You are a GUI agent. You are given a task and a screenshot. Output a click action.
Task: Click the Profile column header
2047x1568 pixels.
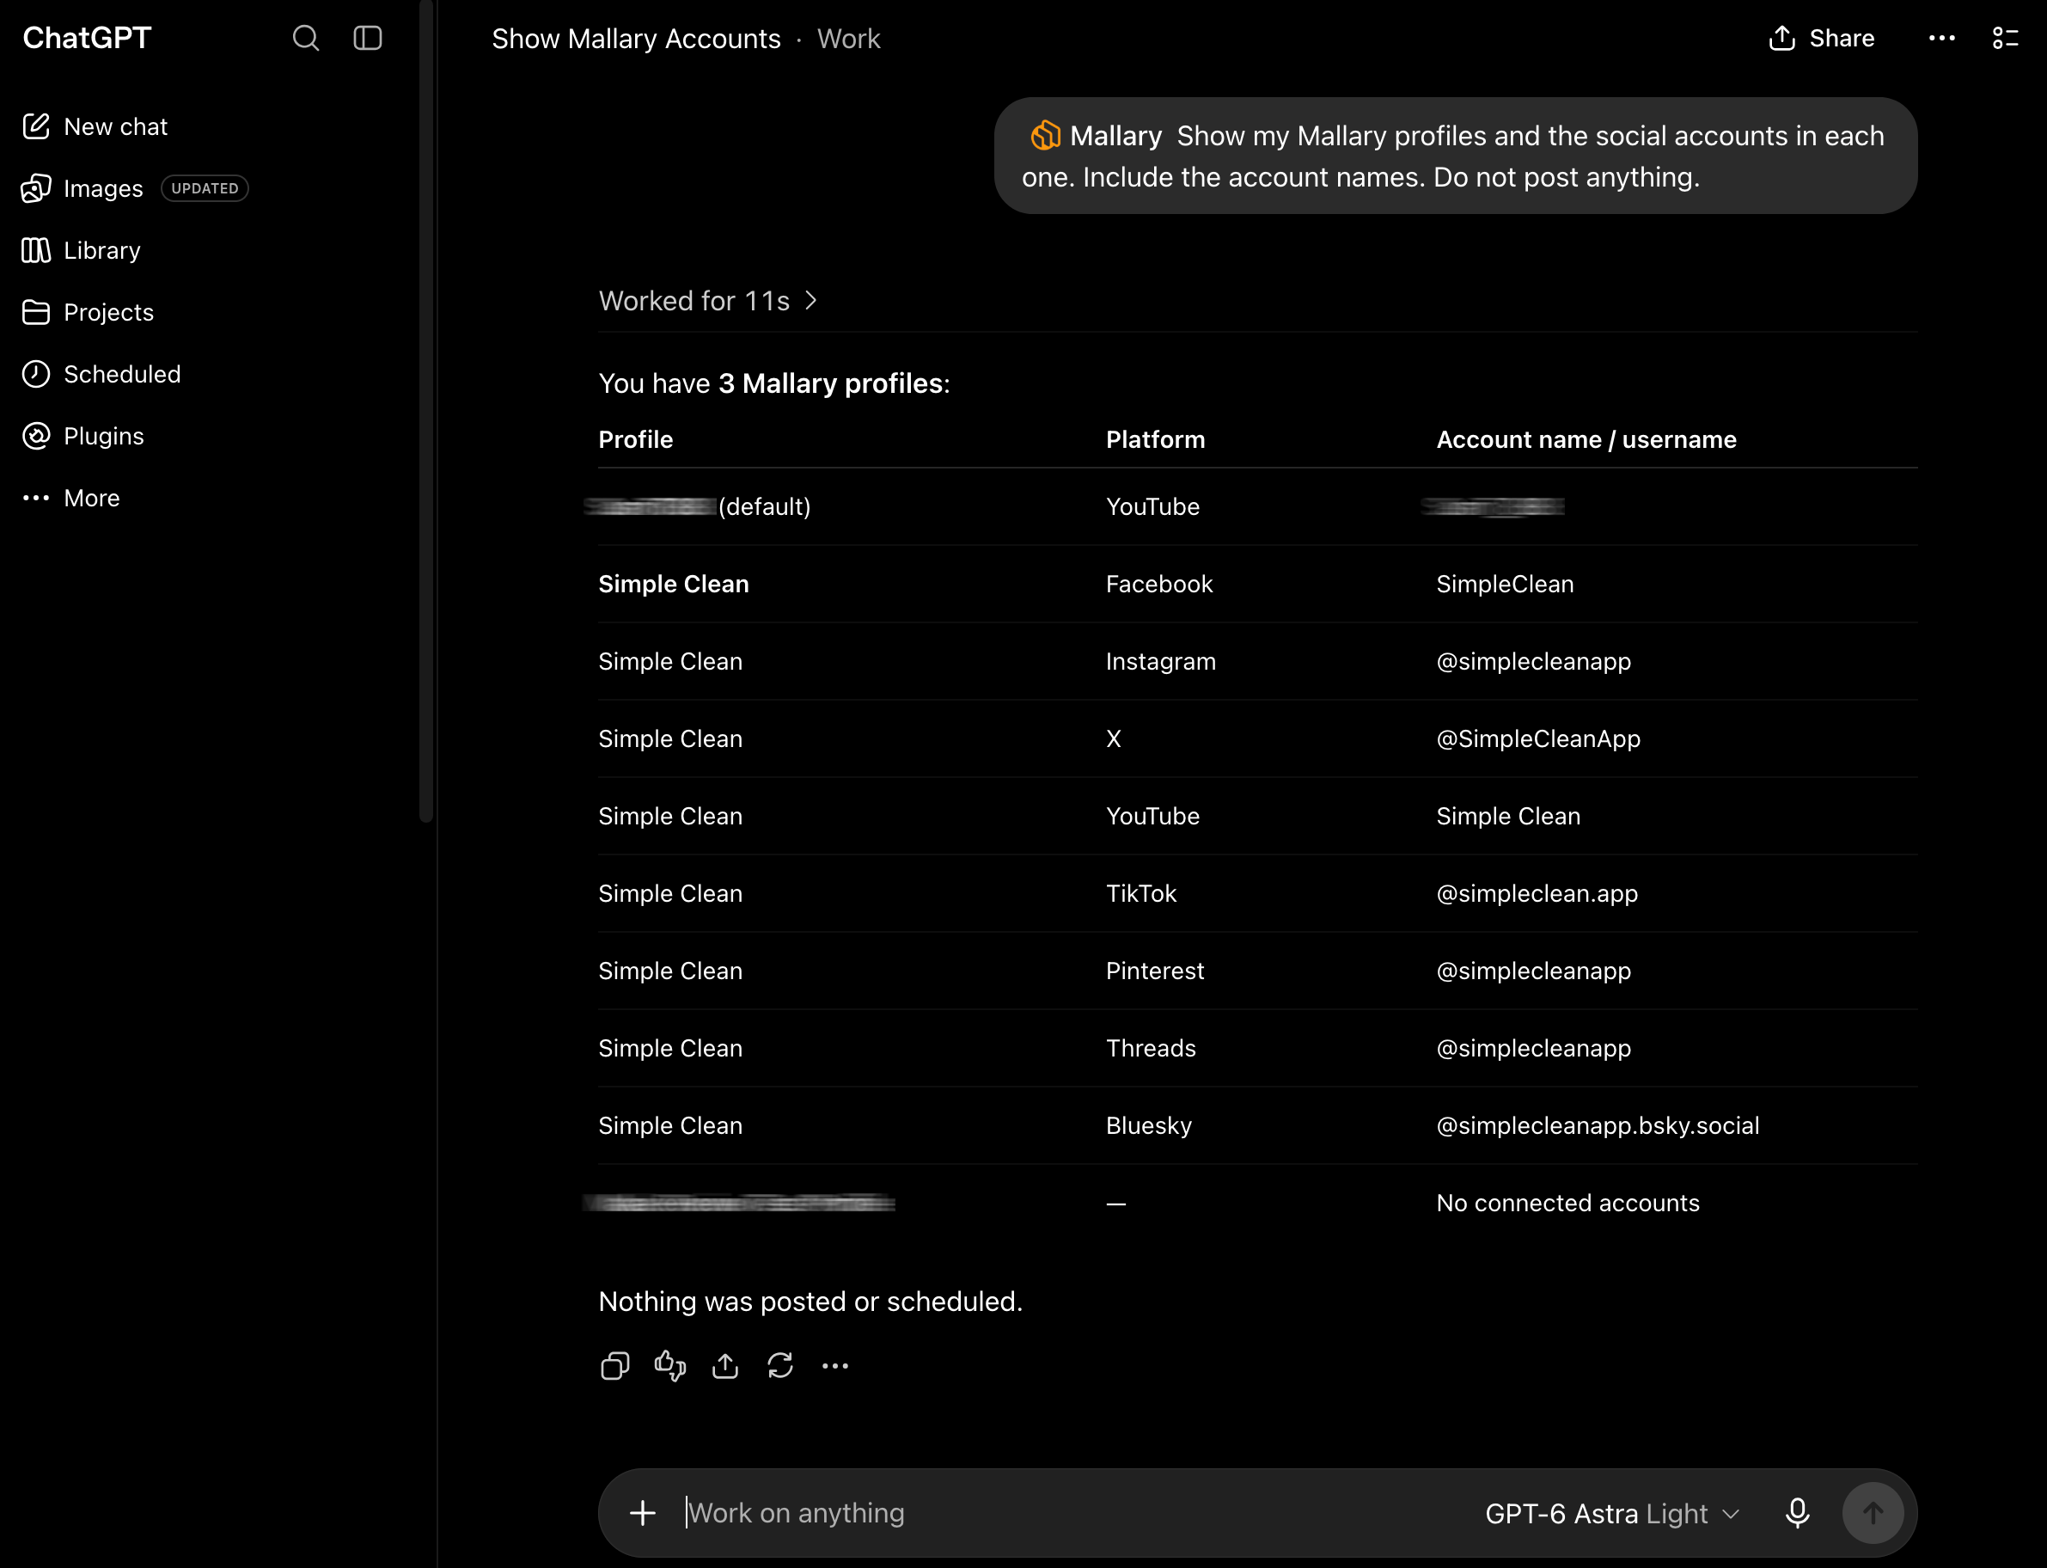coord(635,439)
